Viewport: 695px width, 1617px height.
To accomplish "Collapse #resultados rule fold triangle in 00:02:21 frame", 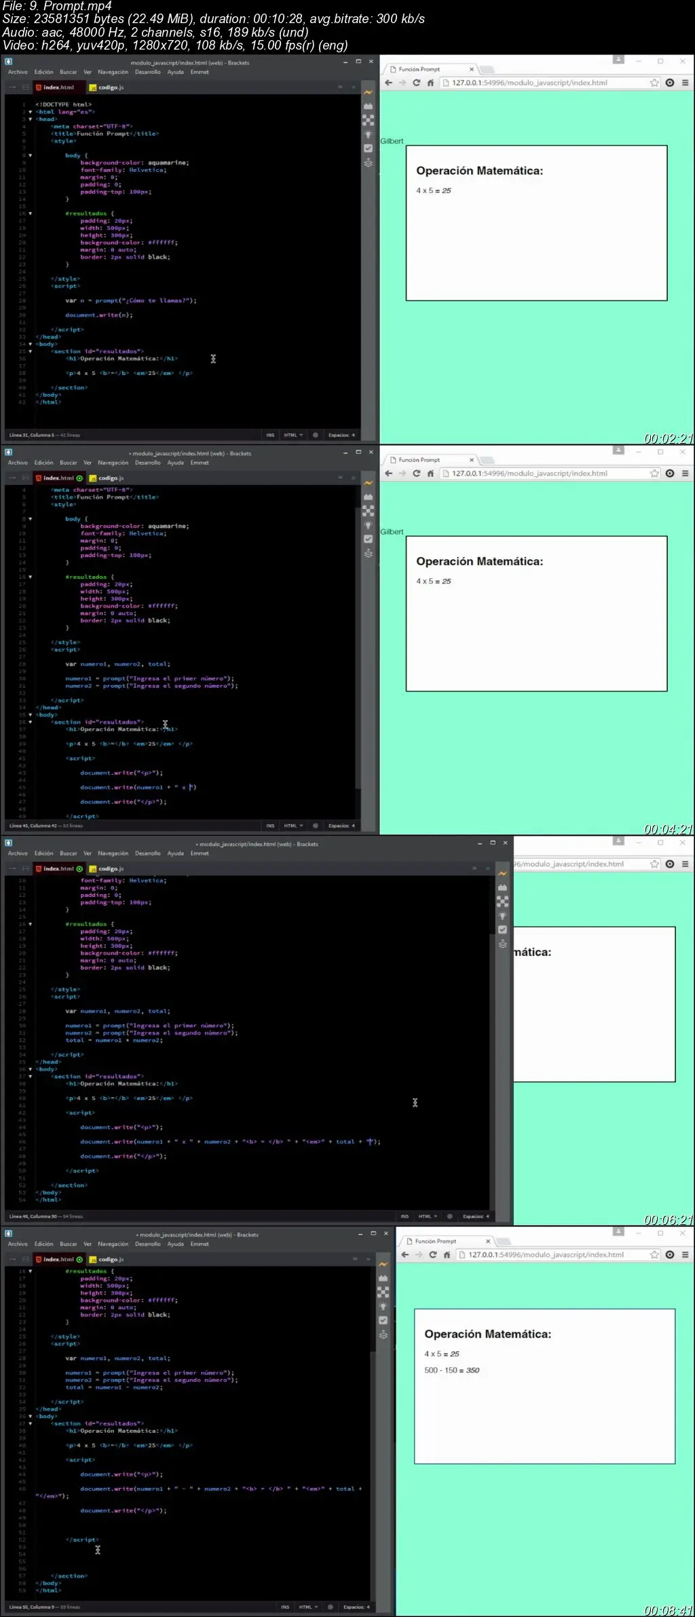I will (x=30, y=213).
